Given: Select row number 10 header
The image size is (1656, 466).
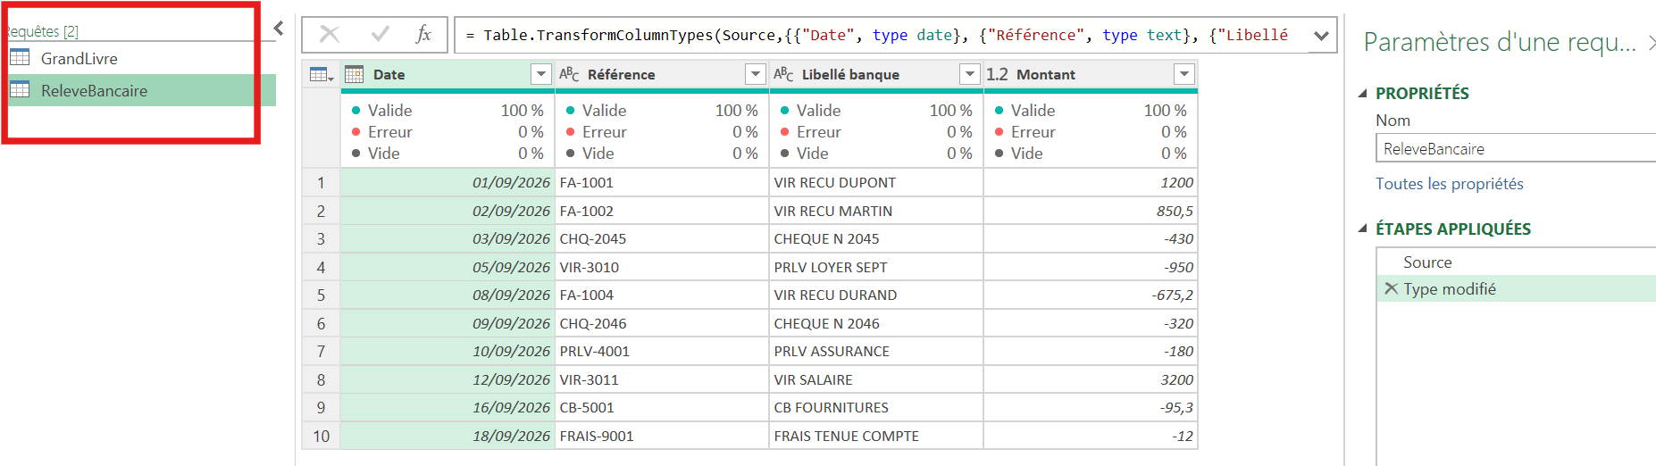Looking at the screenshot, I should [x=321, y=436].
